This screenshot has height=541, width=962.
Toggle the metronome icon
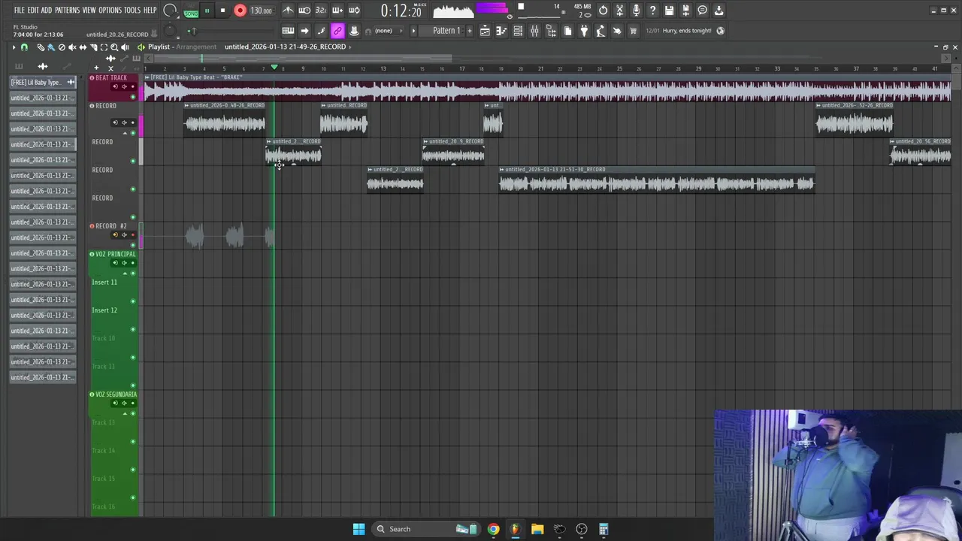point(288,11)
